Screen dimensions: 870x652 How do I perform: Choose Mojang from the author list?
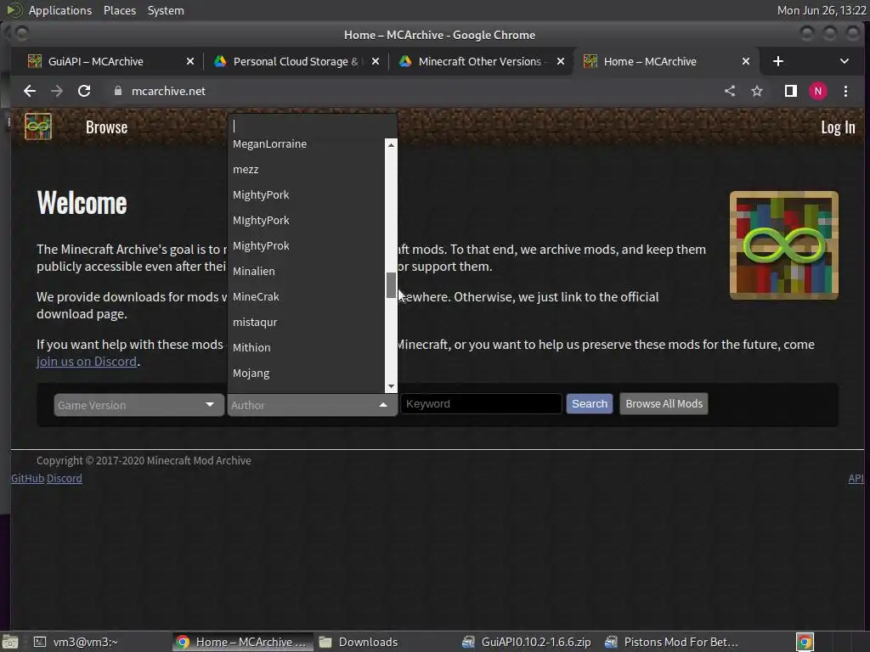point(306,374)
